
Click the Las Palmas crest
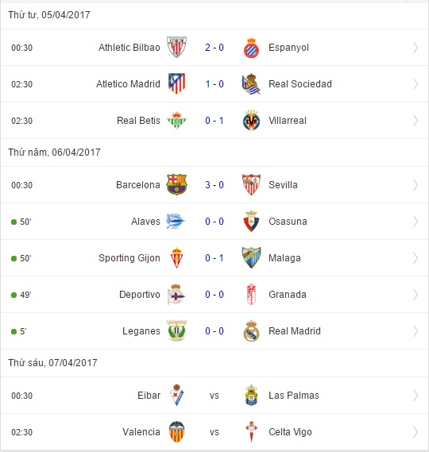[x=251, y=396]
